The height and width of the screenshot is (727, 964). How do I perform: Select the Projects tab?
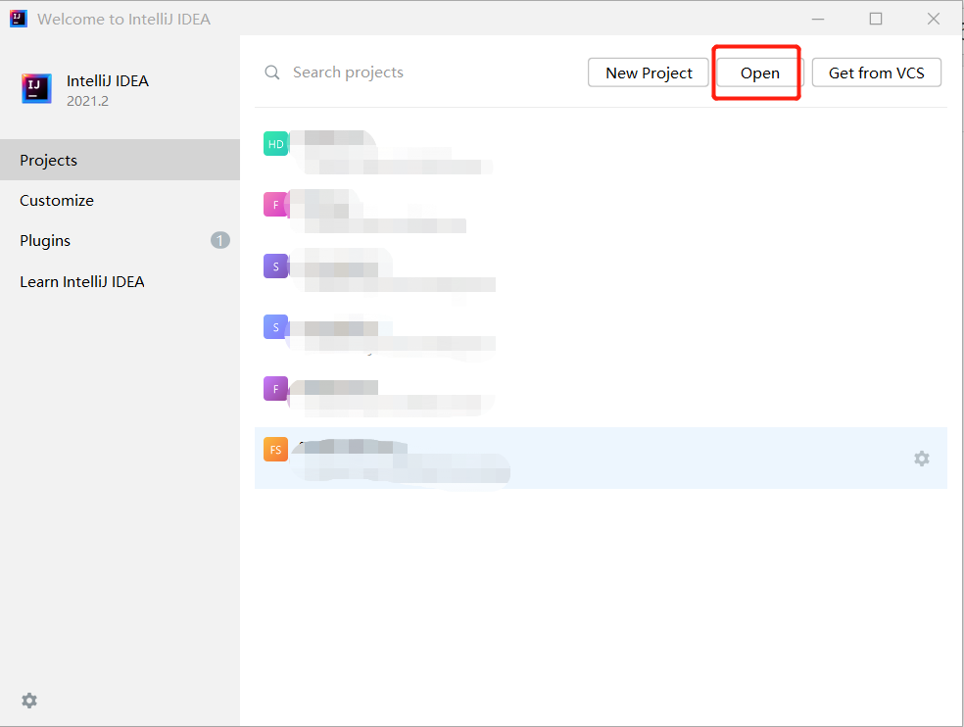point(120,160)
